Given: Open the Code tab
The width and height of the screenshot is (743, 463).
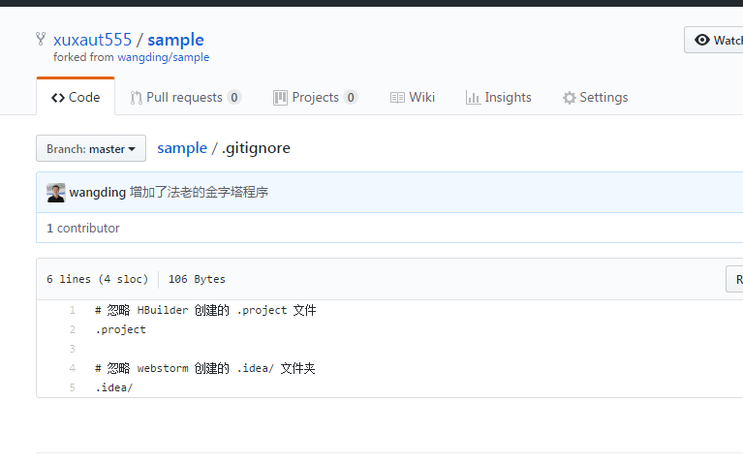Looking at the screenshot, I should point(76,97).
